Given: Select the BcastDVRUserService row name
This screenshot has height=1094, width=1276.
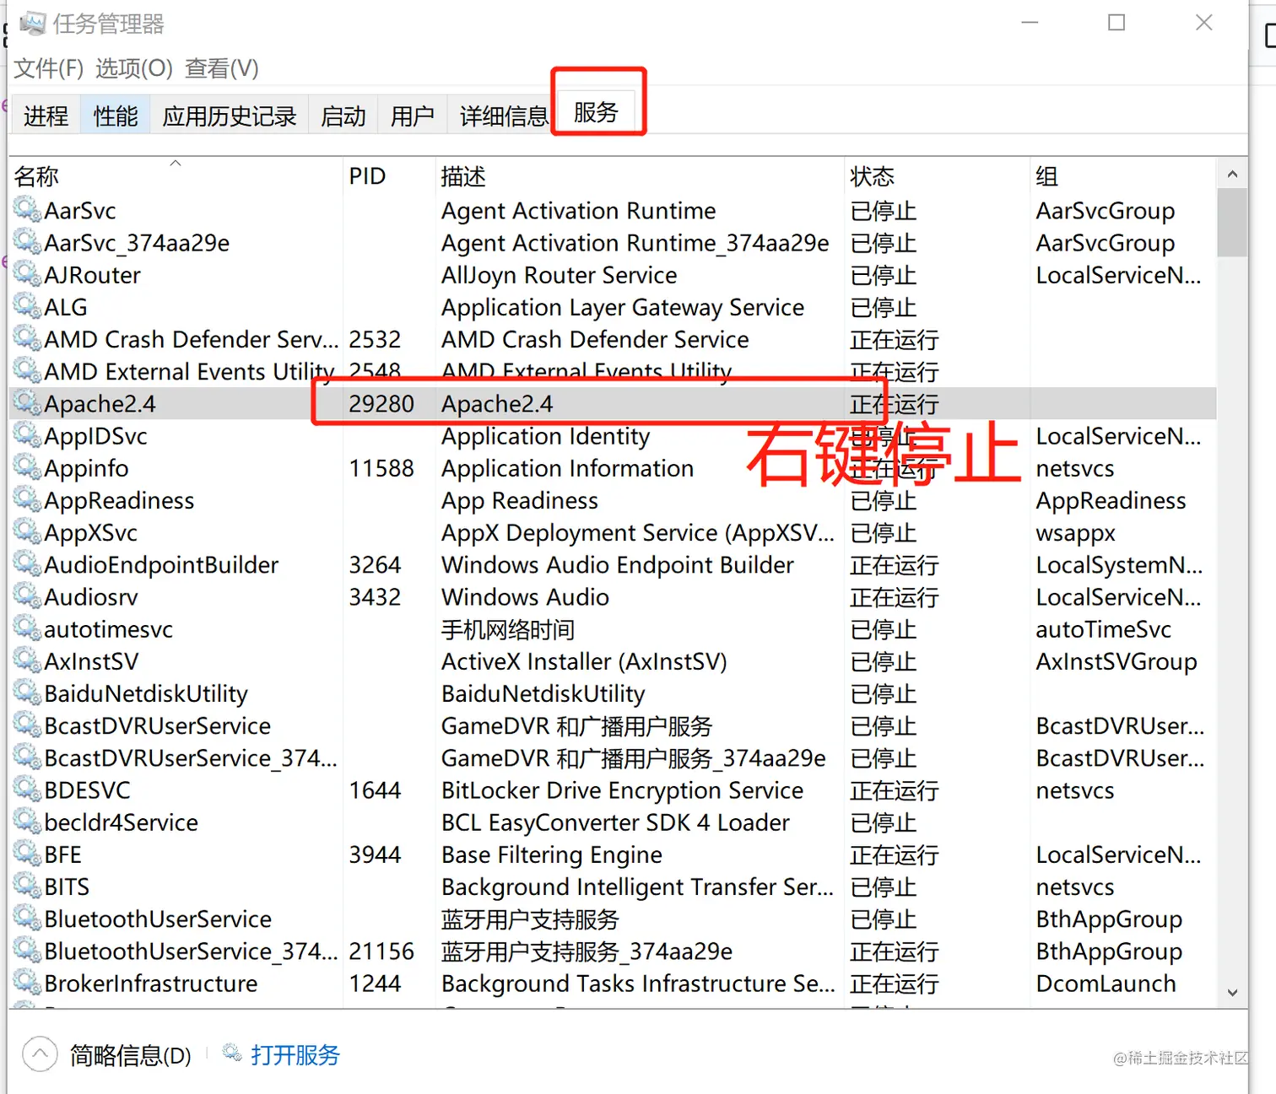Looking at the screenshot, I should (158, 725).
